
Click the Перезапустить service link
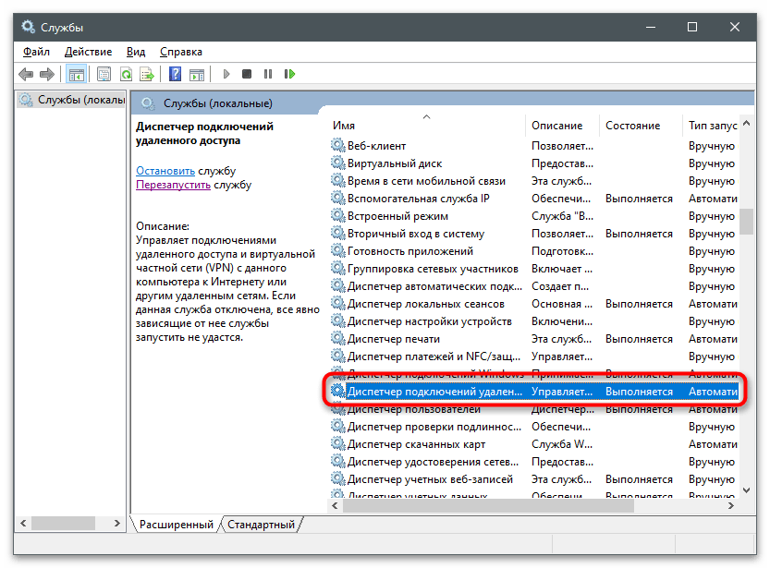173,185
